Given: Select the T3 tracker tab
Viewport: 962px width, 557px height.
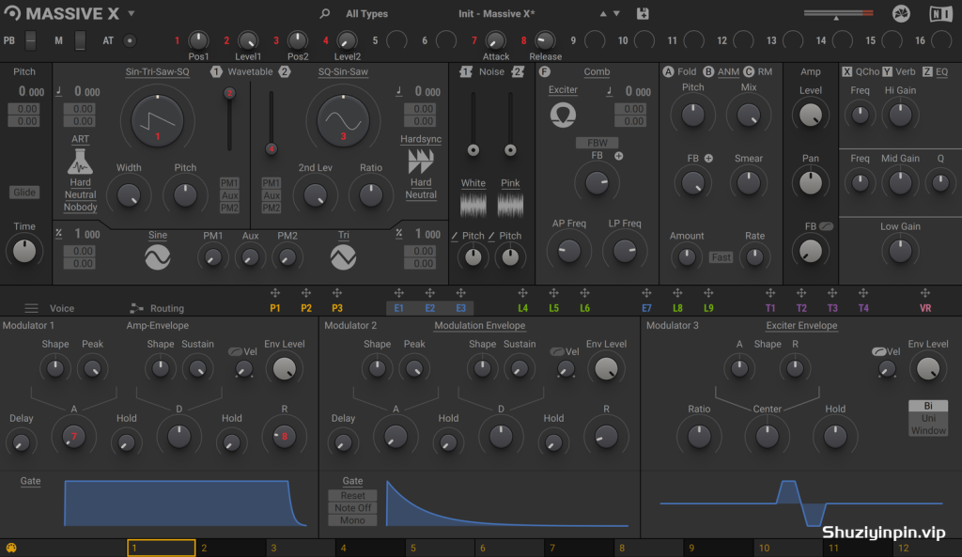Looking at the screenshot, I should [x=832, y=308].
